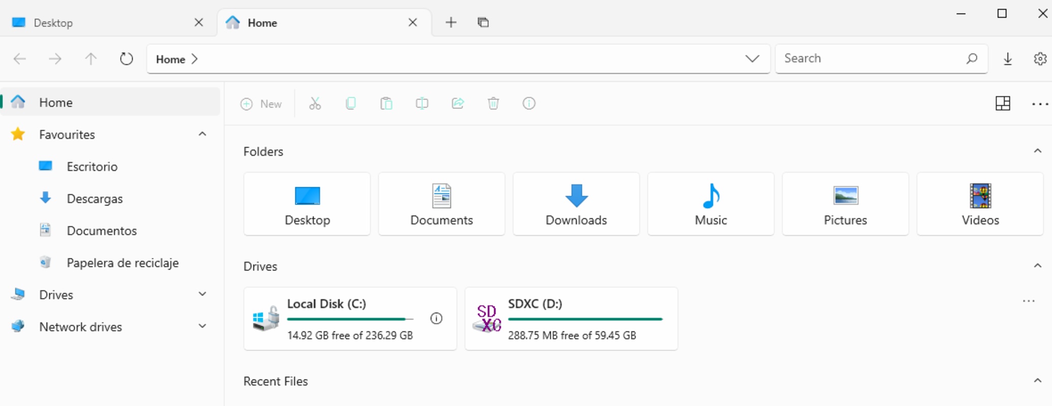
Task: Click inside the Search field
Action: coord(872,59)
